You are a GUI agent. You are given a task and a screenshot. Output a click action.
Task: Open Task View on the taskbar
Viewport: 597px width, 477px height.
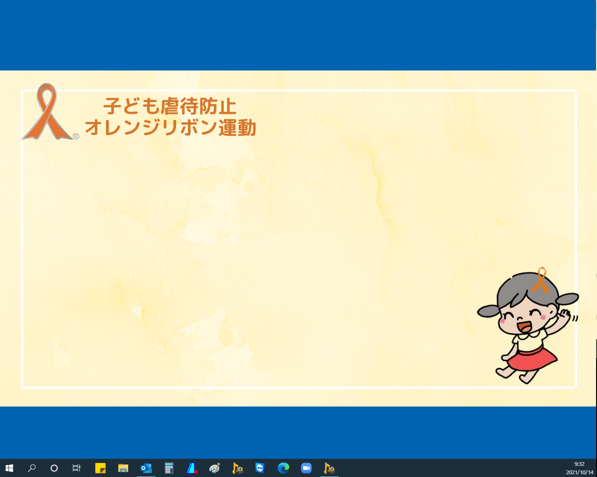pos(77,468)
